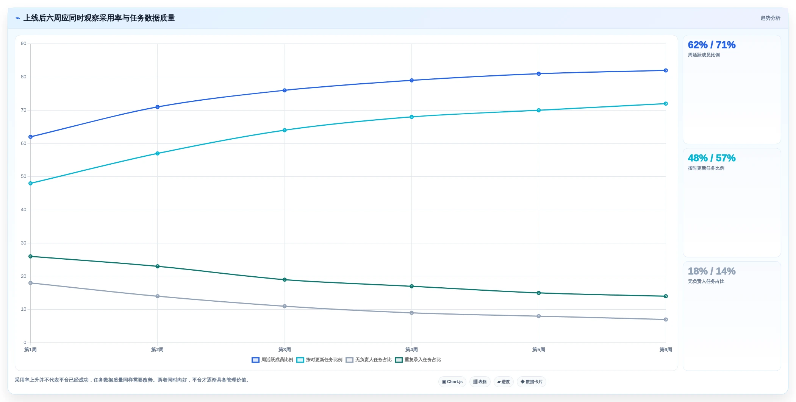Click the 40 y-axis tick label
796x402 pixels.
23,210
